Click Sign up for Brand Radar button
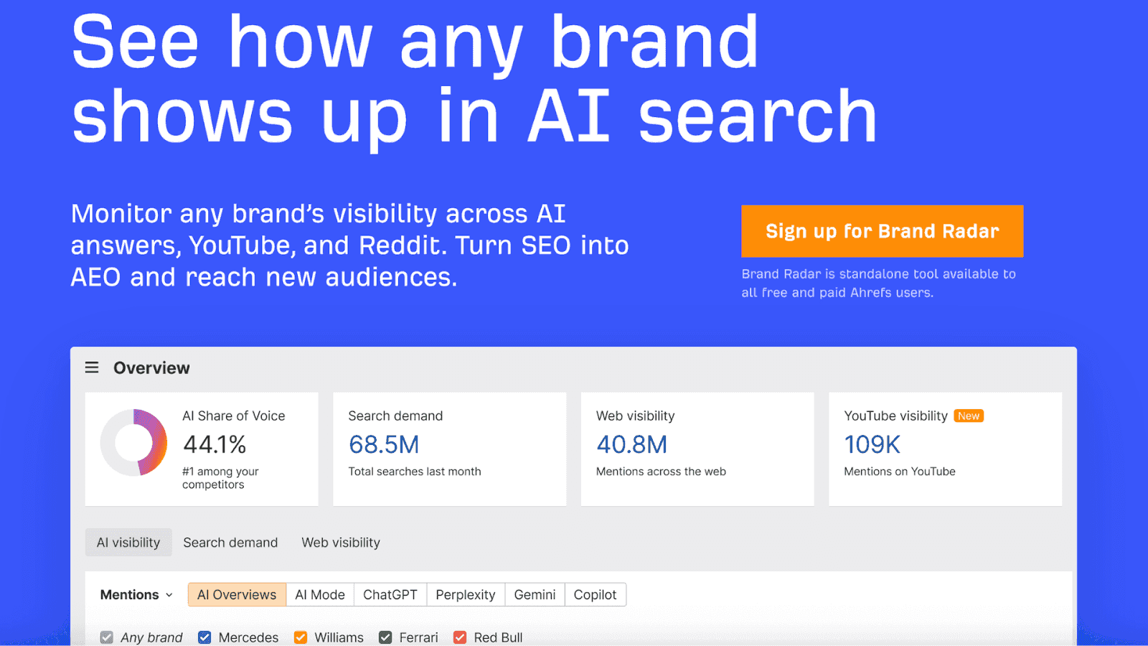Image resolution: width=1148 pixels, height=646 pixels. [x=882, y=231]
